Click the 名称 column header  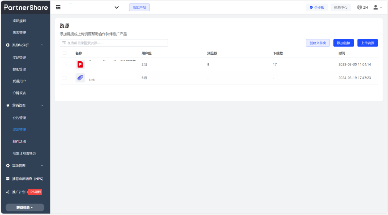[79, 53]
